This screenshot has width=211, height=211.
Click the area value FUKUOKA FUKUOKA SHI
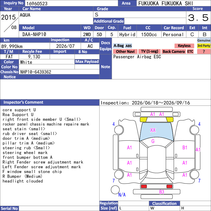[x=166, y=3]
